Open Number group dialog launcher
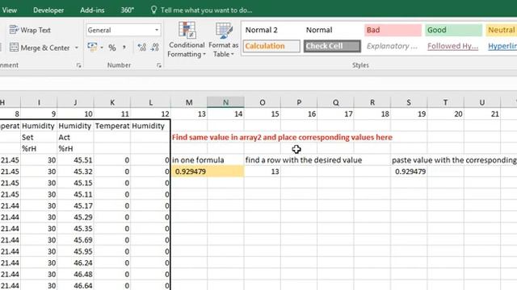 coord(159,65)
